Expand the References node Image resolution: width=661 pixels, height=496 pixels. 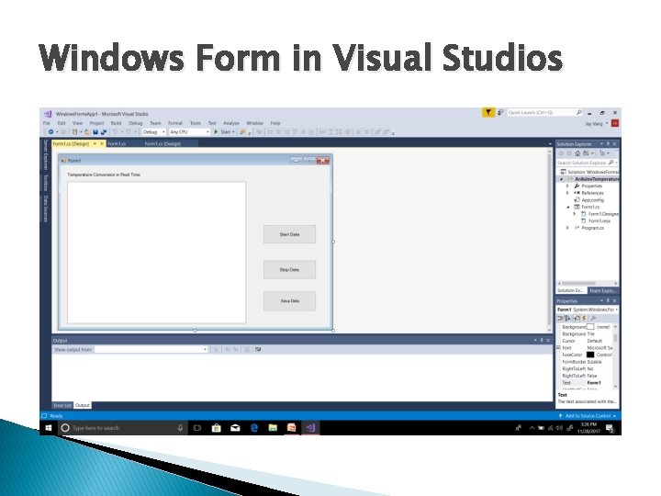pyautogui.click(x=568, y=193)
